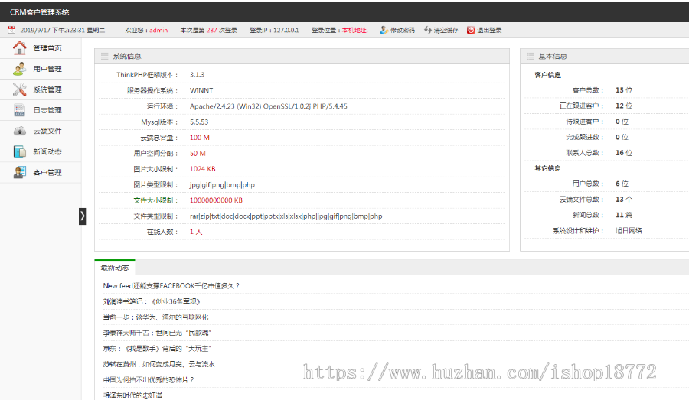Viewport: 689px width, 400px height.
Task: Click the red admin username link
Action: pos(158,31)
